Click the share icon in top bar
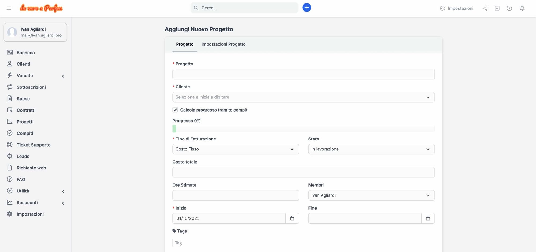 pos(485,8)
